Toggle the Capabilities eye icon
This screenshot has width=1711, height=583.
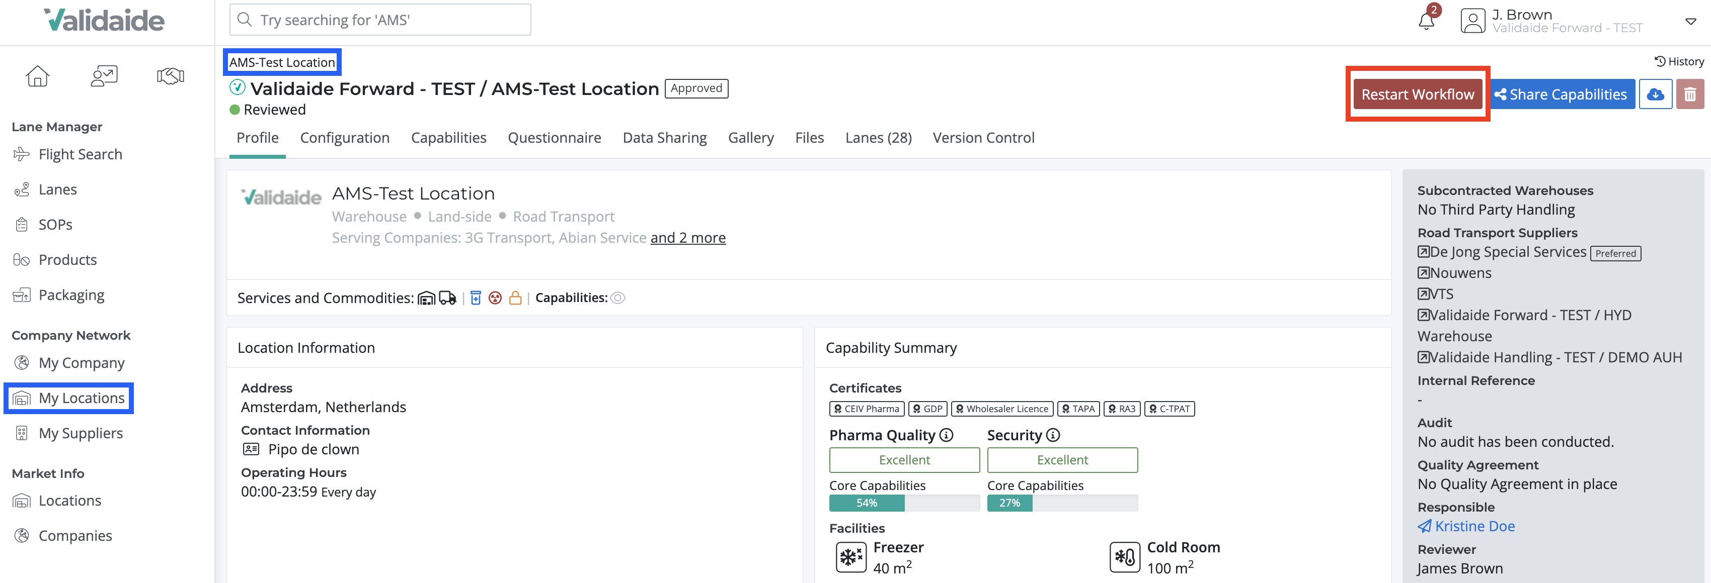pyautogui.click(x=617, y=299)
